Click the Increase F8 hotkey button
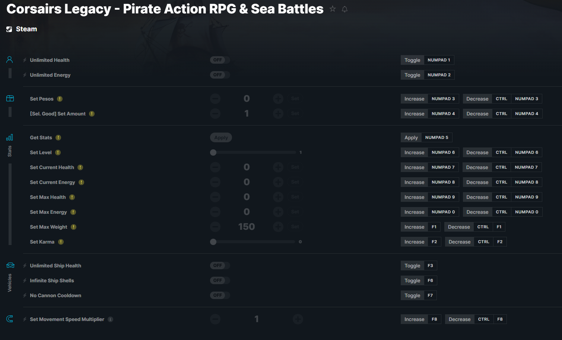Image resolution: width=562 pixels, height=340 pixels. click(x=421, y=319)
